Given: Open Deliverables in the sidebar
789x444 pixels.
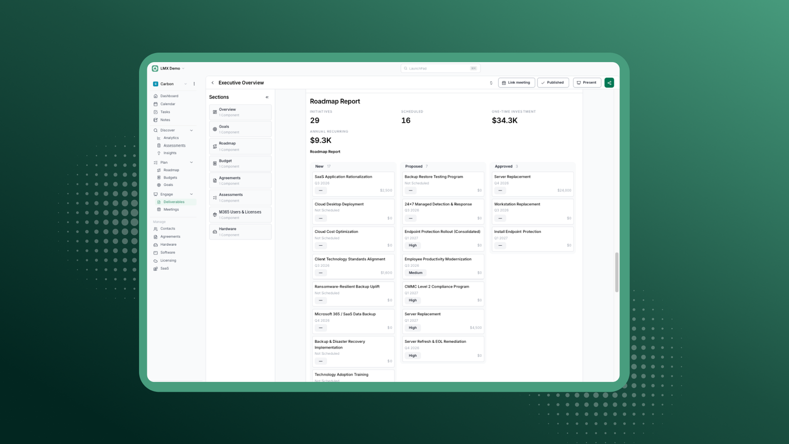Looking at the screenshot, I should pyautogui.click(x=174, y=202).
